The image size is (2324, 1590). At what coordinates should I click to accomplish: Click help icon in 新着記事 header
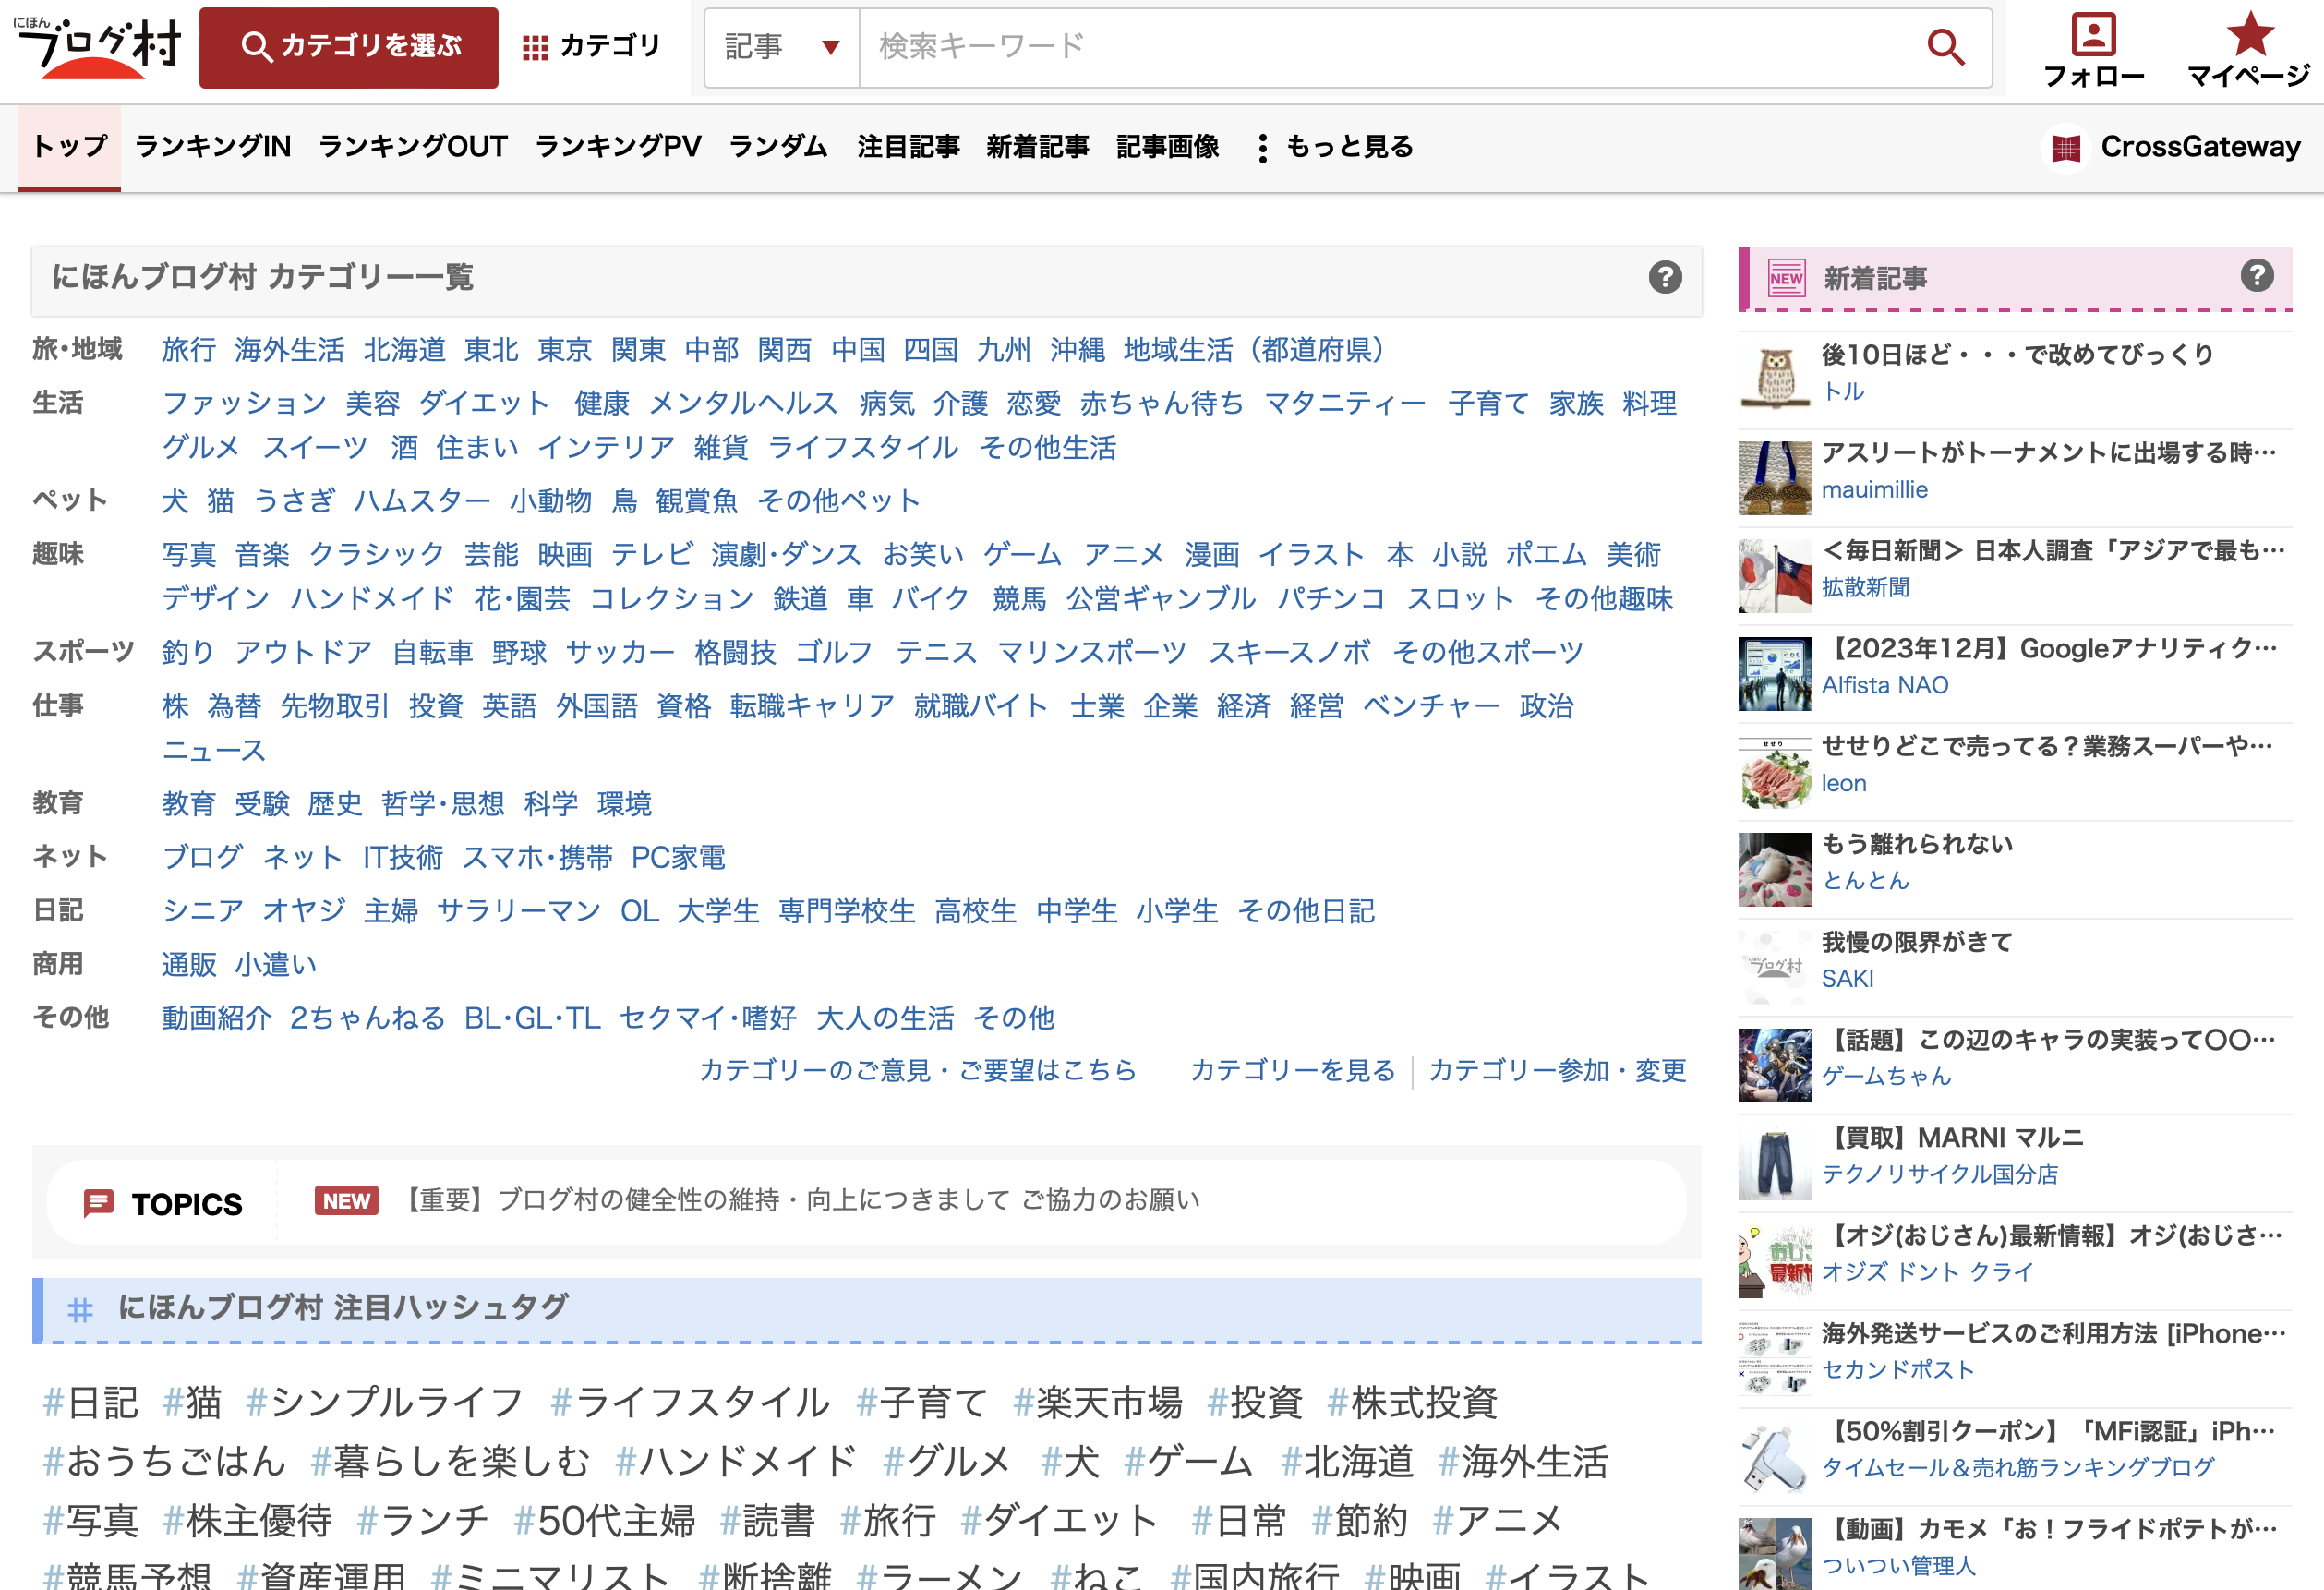tap(2257, 275)
